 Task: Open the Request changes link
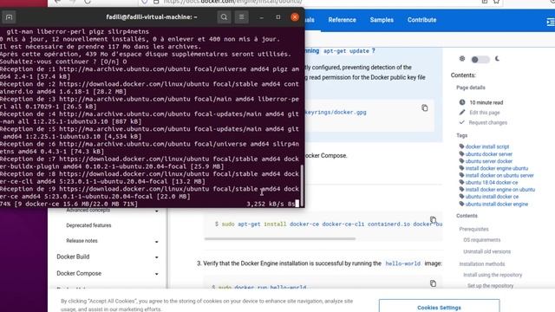[487, 122]
